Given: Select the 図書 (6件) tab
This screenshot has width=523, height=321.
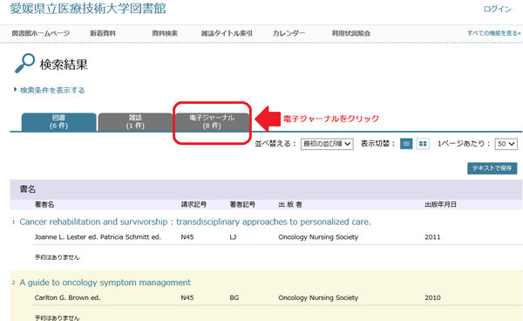Looking at the screenshot, I should pos(59,122).
